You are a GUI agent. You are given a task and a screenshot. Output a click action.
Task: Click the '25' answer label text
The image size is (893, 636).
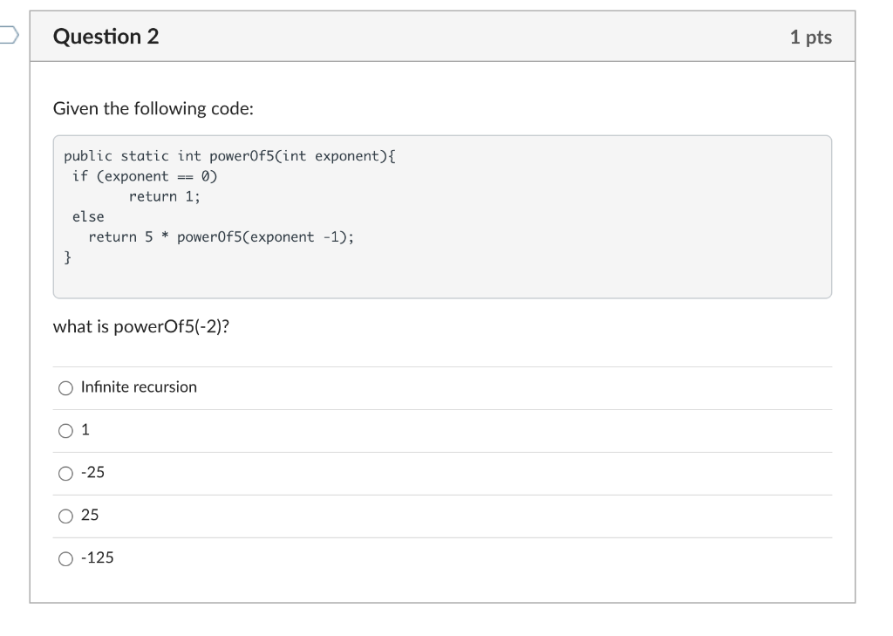pyautogui.click(x=90, y=515)
